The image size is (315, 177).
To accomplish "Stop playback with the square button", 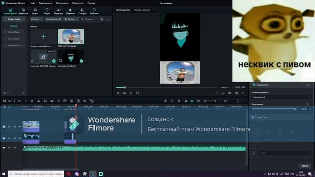I will (x=137, y=93).
